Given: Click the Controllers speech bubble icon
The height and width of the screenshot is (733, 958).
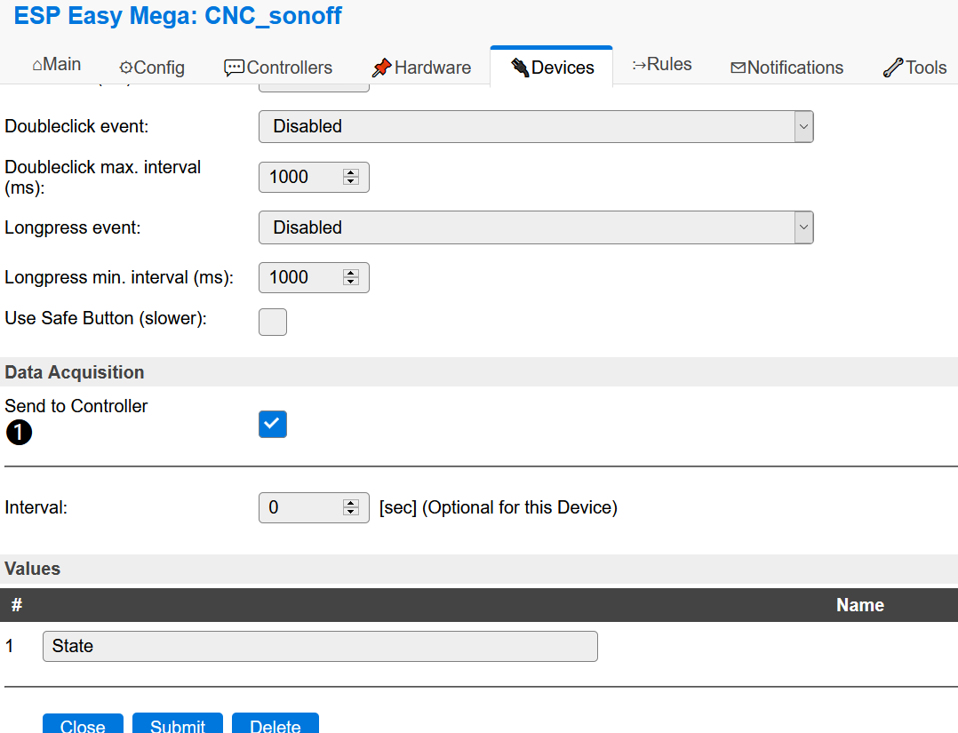Looking at the screenshot, I should point(234,68).
